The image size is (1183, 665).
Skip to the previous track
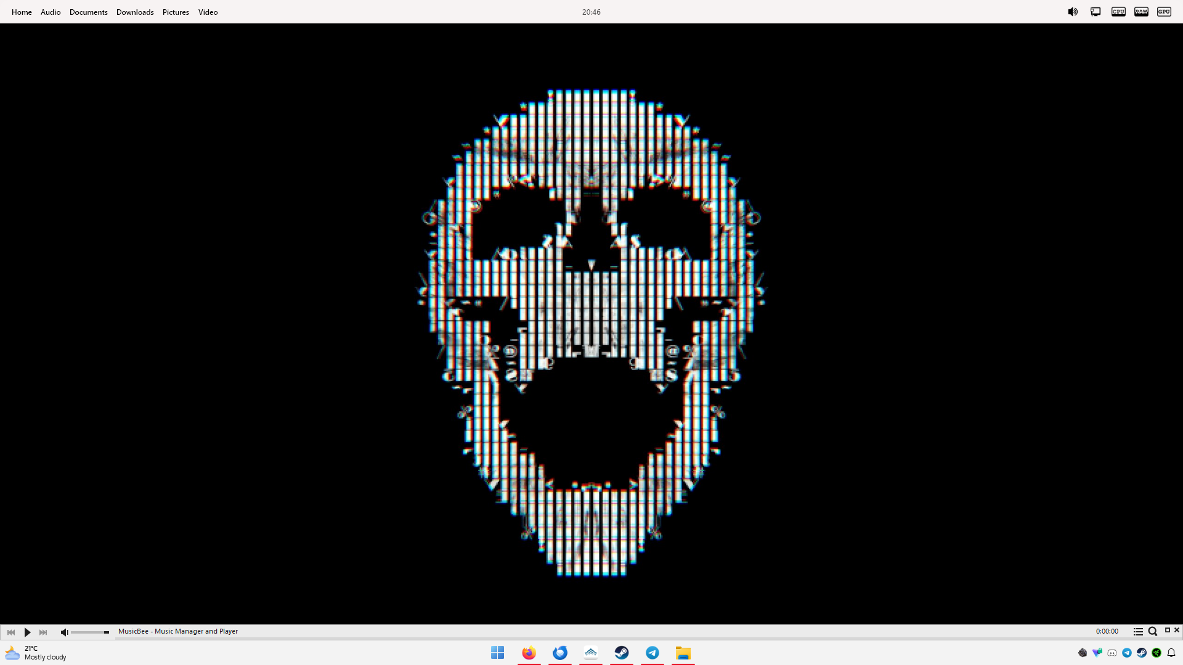pyautogui.click(x=11, y=632)
